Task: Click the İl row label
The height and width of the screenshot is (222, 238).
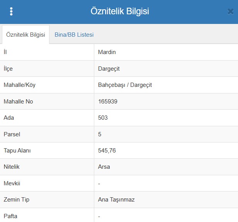Action: pyautogui.click(x=5, y=52)
